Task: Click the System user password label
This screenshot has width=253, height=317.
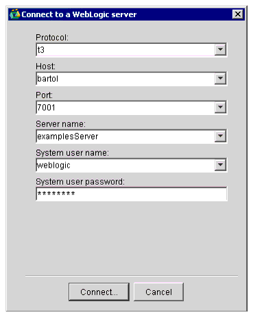Action: click(x=80, y=181)
